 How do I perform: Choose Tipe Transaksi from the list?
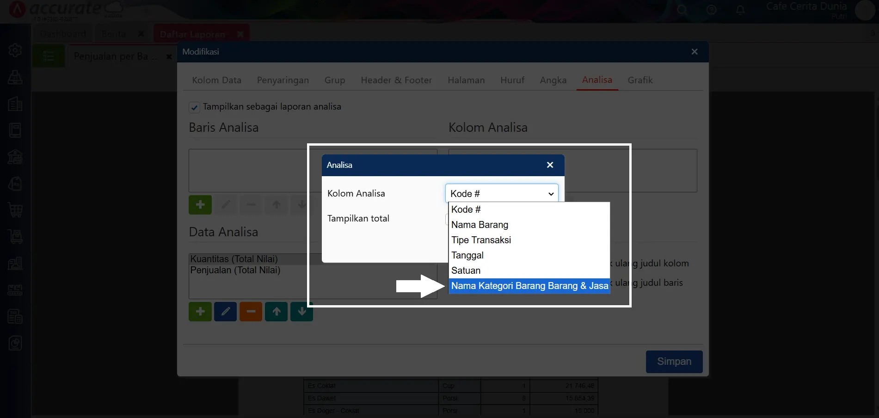(481, 240)
